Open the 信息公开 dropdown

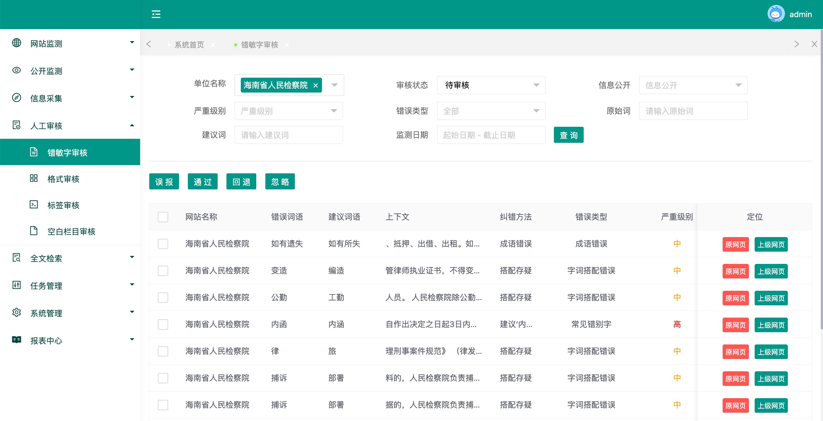(x=693, y=85)
